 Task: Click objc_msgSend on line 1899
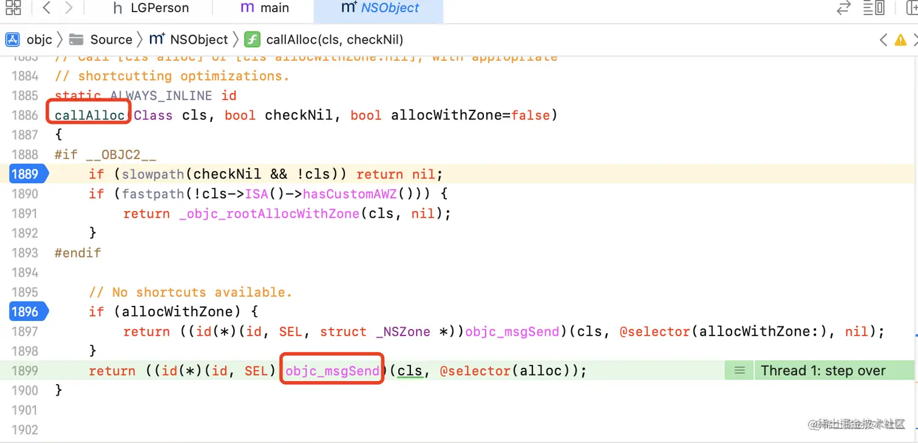(x=332, y=371)
